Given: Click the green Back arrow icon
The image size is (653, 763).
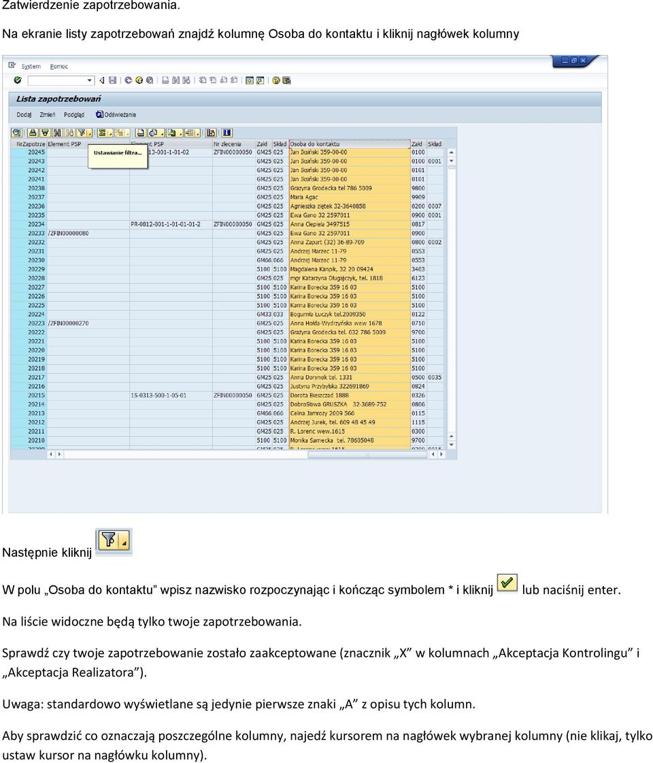Looking at the screenshot, I should [x=129, y=80].
